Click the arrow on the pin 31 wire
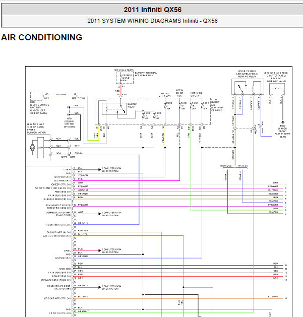 point(99,287)
